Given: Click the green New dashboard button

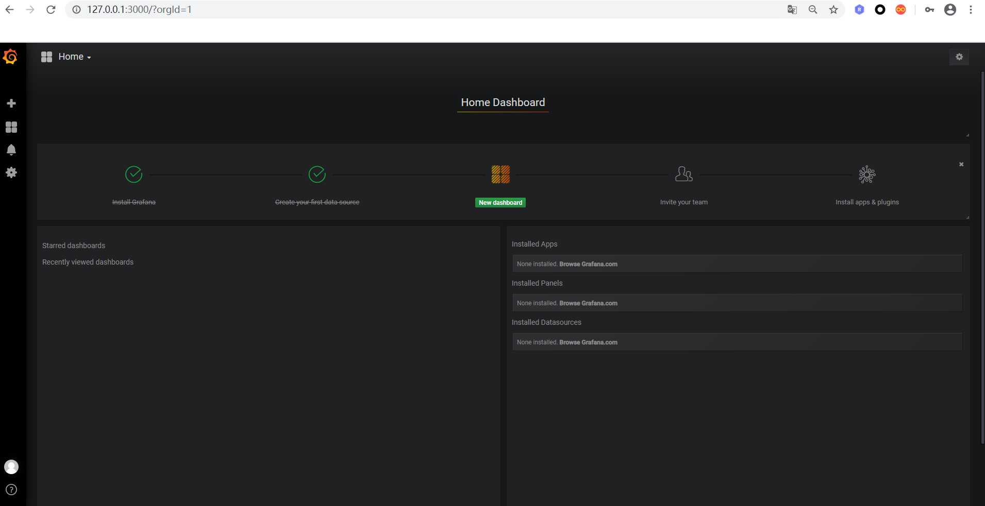Looking at the screenshot, I should click(500, 203).
